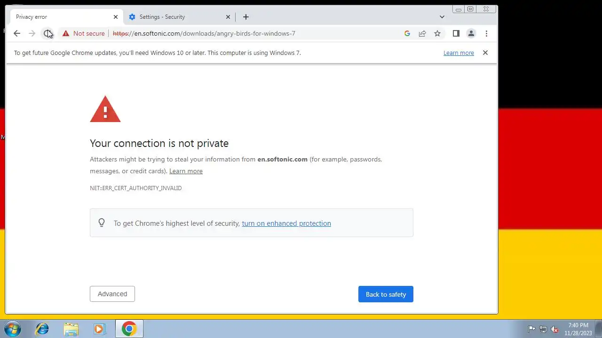Click the red warning triangle graphic
The width and height of the screenshot is (602, 338).
tap(105, 109)
